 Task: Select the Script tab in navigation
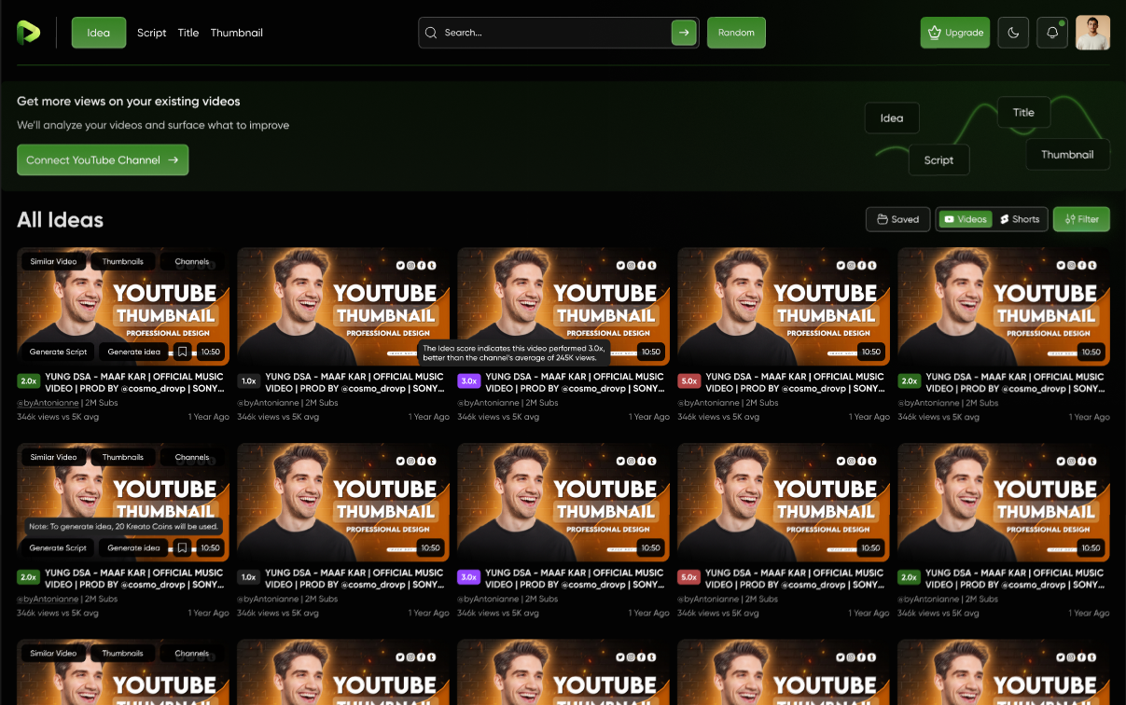coord(151,33)
